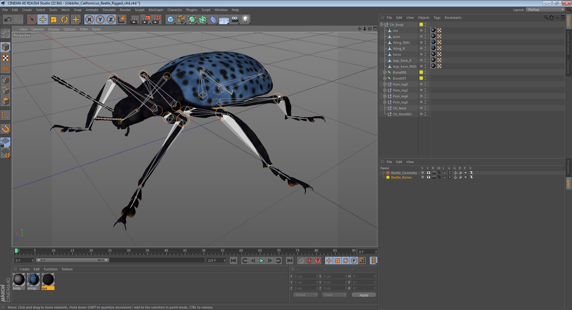This screenshot has width=572, height=310.
Task: Add a camera object
Action: [235, 20]
